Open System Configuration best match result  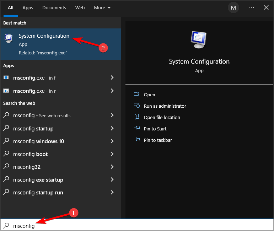click(x=61, y=44)
